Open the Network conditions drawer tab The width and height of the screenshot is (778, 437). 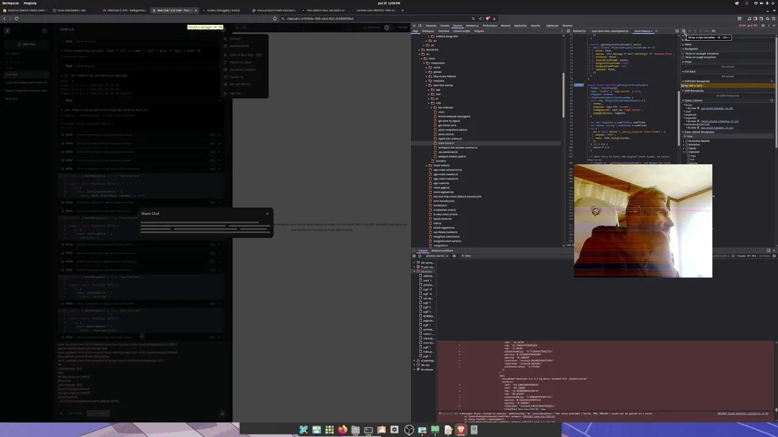tap(442, 250)
